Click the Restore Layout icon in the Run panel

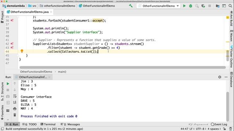pos(8,111)
